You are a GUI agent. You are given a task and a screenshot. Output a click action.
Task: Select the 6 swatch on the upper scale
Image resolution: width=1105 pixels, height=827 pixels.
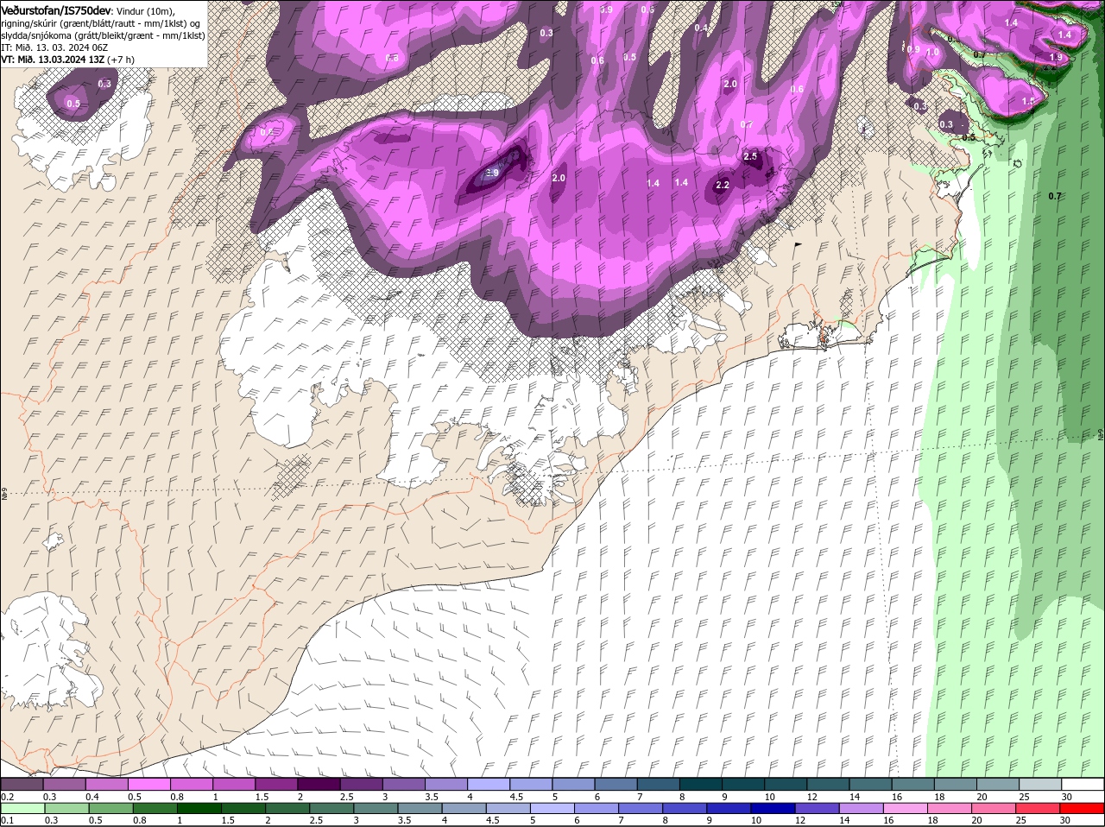click(616, 784)
